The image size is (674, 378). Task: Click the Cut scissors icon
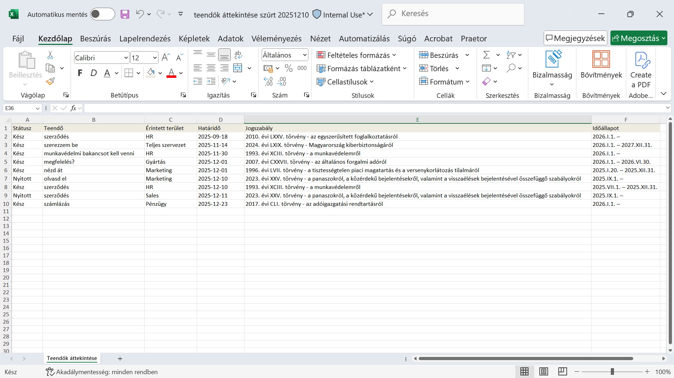[50, 55]
